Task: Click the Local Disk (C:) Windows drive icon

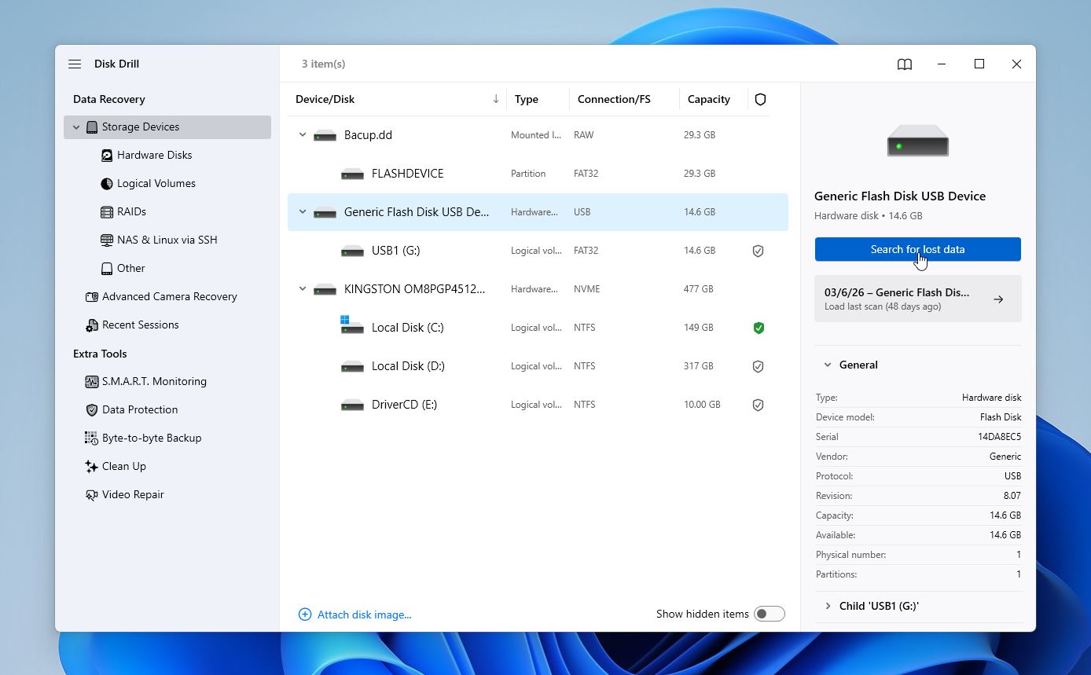Action: click(351, 325)
